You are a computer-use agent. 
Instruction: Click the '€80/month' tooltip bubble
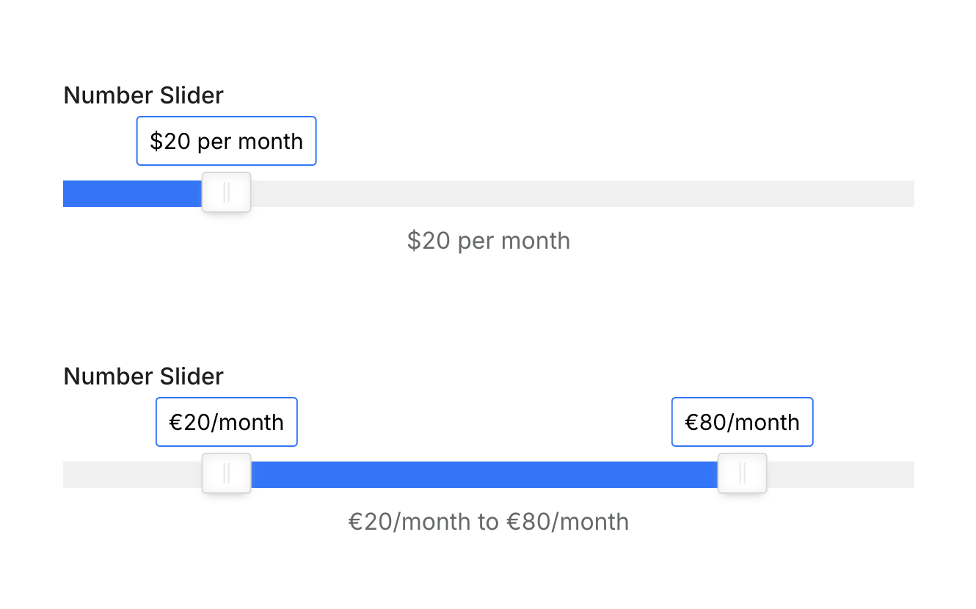(743, 422)
